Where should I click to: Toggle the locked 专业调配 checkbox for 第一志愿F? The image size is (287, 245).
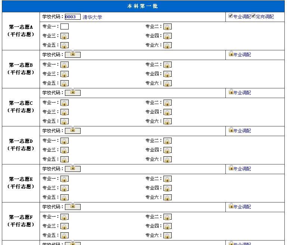[x=231, y=206]
